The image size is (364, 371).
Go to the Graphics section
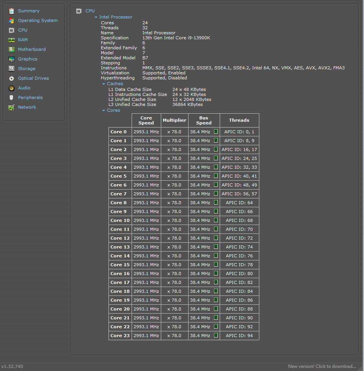coord(28,59)
